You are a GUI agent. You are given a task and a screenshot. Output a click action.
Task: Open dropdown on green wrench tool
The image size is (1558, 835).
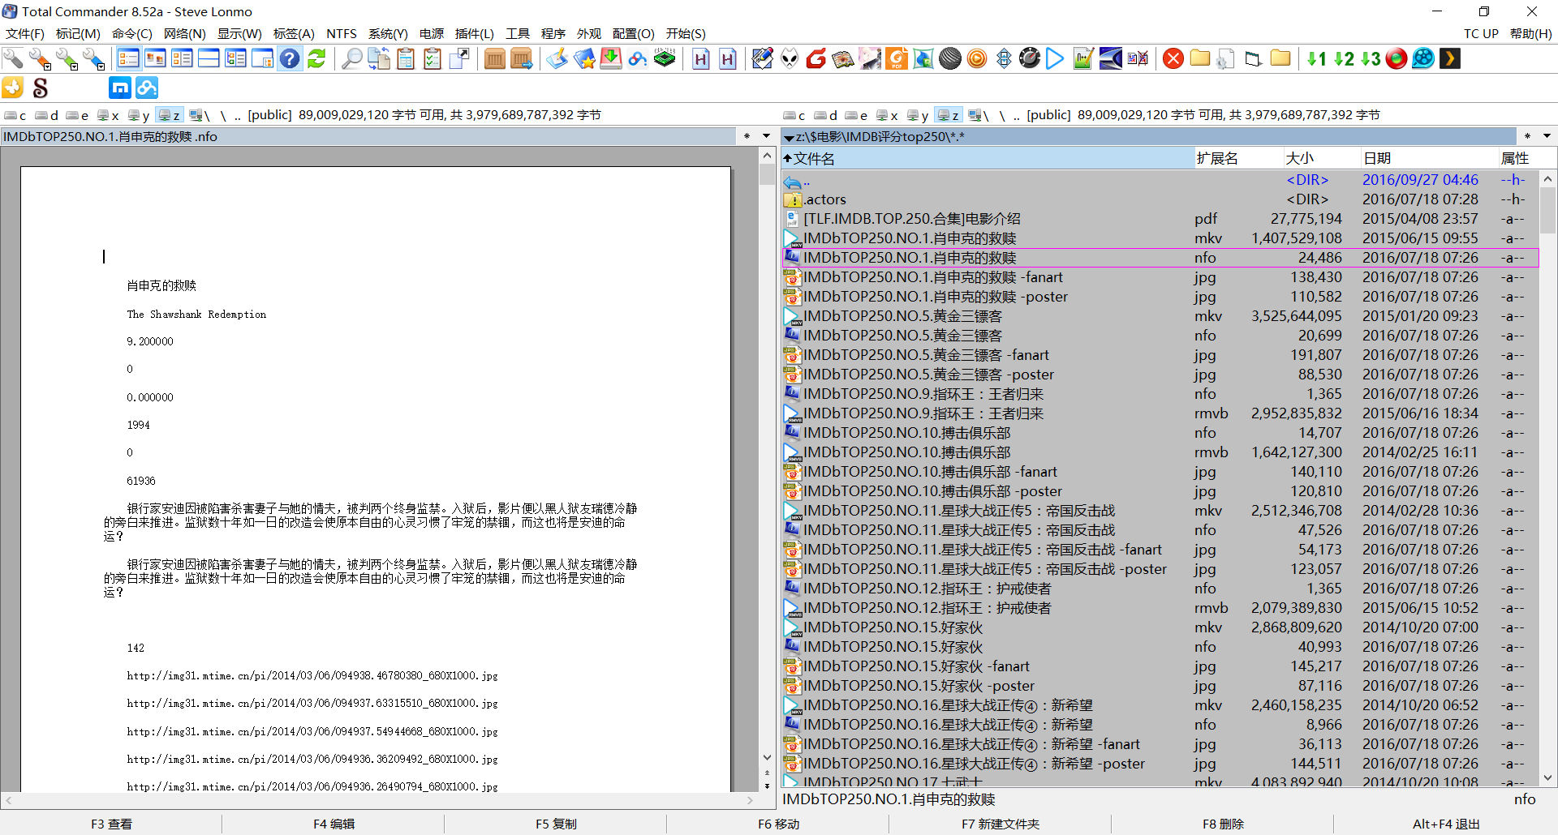click(73, 66)
